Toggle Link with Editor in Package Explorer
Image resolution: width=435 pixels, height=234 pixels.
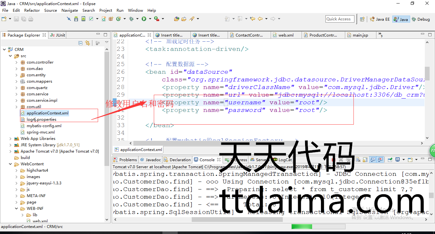88,43
